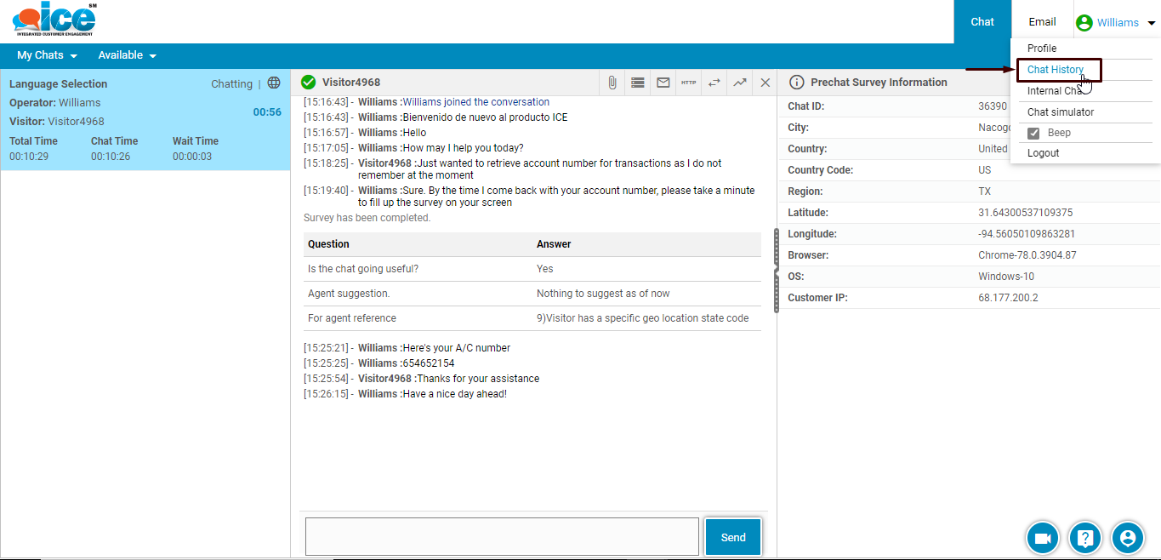
Task: Expand the My Chats dropdown
Action: 48,55
